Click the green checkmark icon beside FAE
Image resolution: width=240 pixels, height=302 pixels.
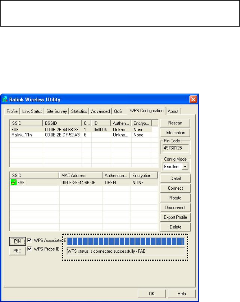pyautogui.click(x=14, y=182)
